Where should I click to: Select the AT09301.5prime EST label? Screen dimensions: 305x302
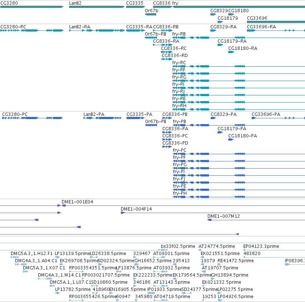pos(171,254)
